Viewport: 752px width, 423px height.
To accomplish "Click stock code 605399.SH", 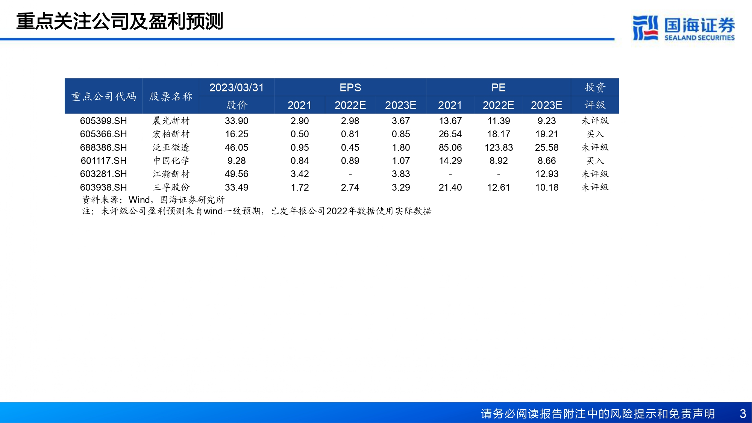I will (x=103, y=121).
